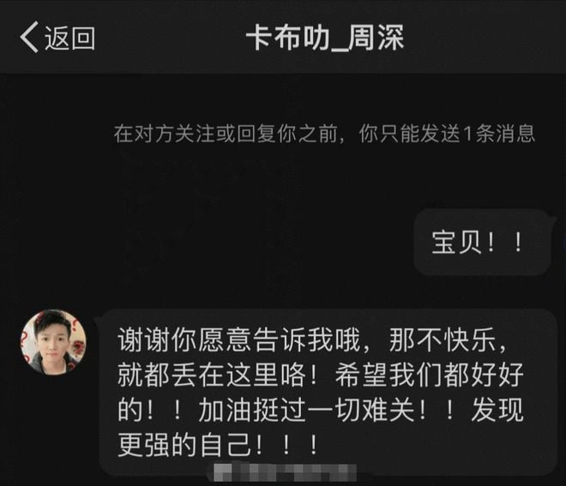Tap the words 发现 in reply bubble
This screenshot has width=566, height=486.
[497, 411]
